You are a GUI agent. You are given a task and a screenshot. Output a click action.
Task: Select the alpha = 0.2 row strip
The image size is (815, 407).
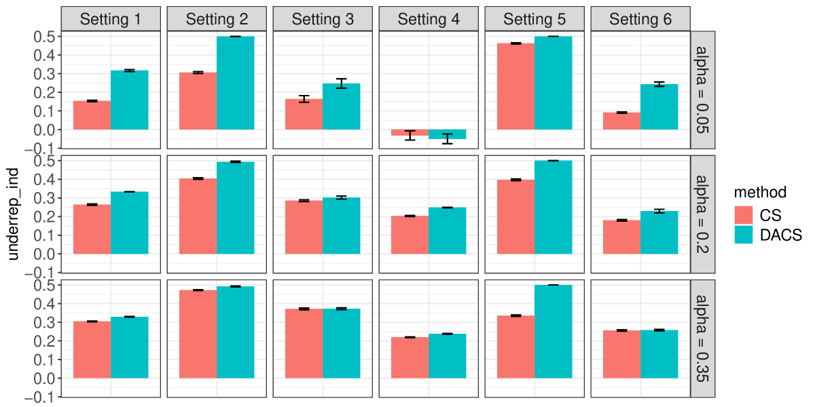(x=703, y=214)
